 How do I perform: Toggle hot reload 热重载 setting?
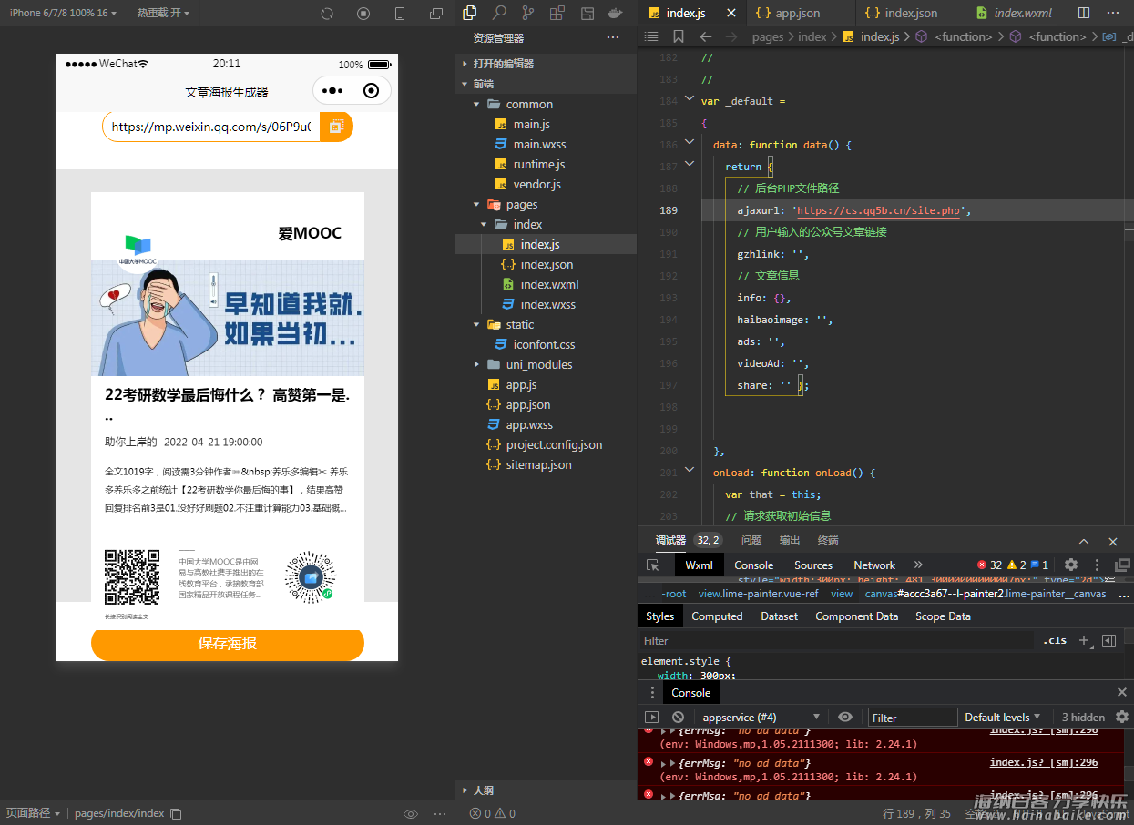coord(164,13)
